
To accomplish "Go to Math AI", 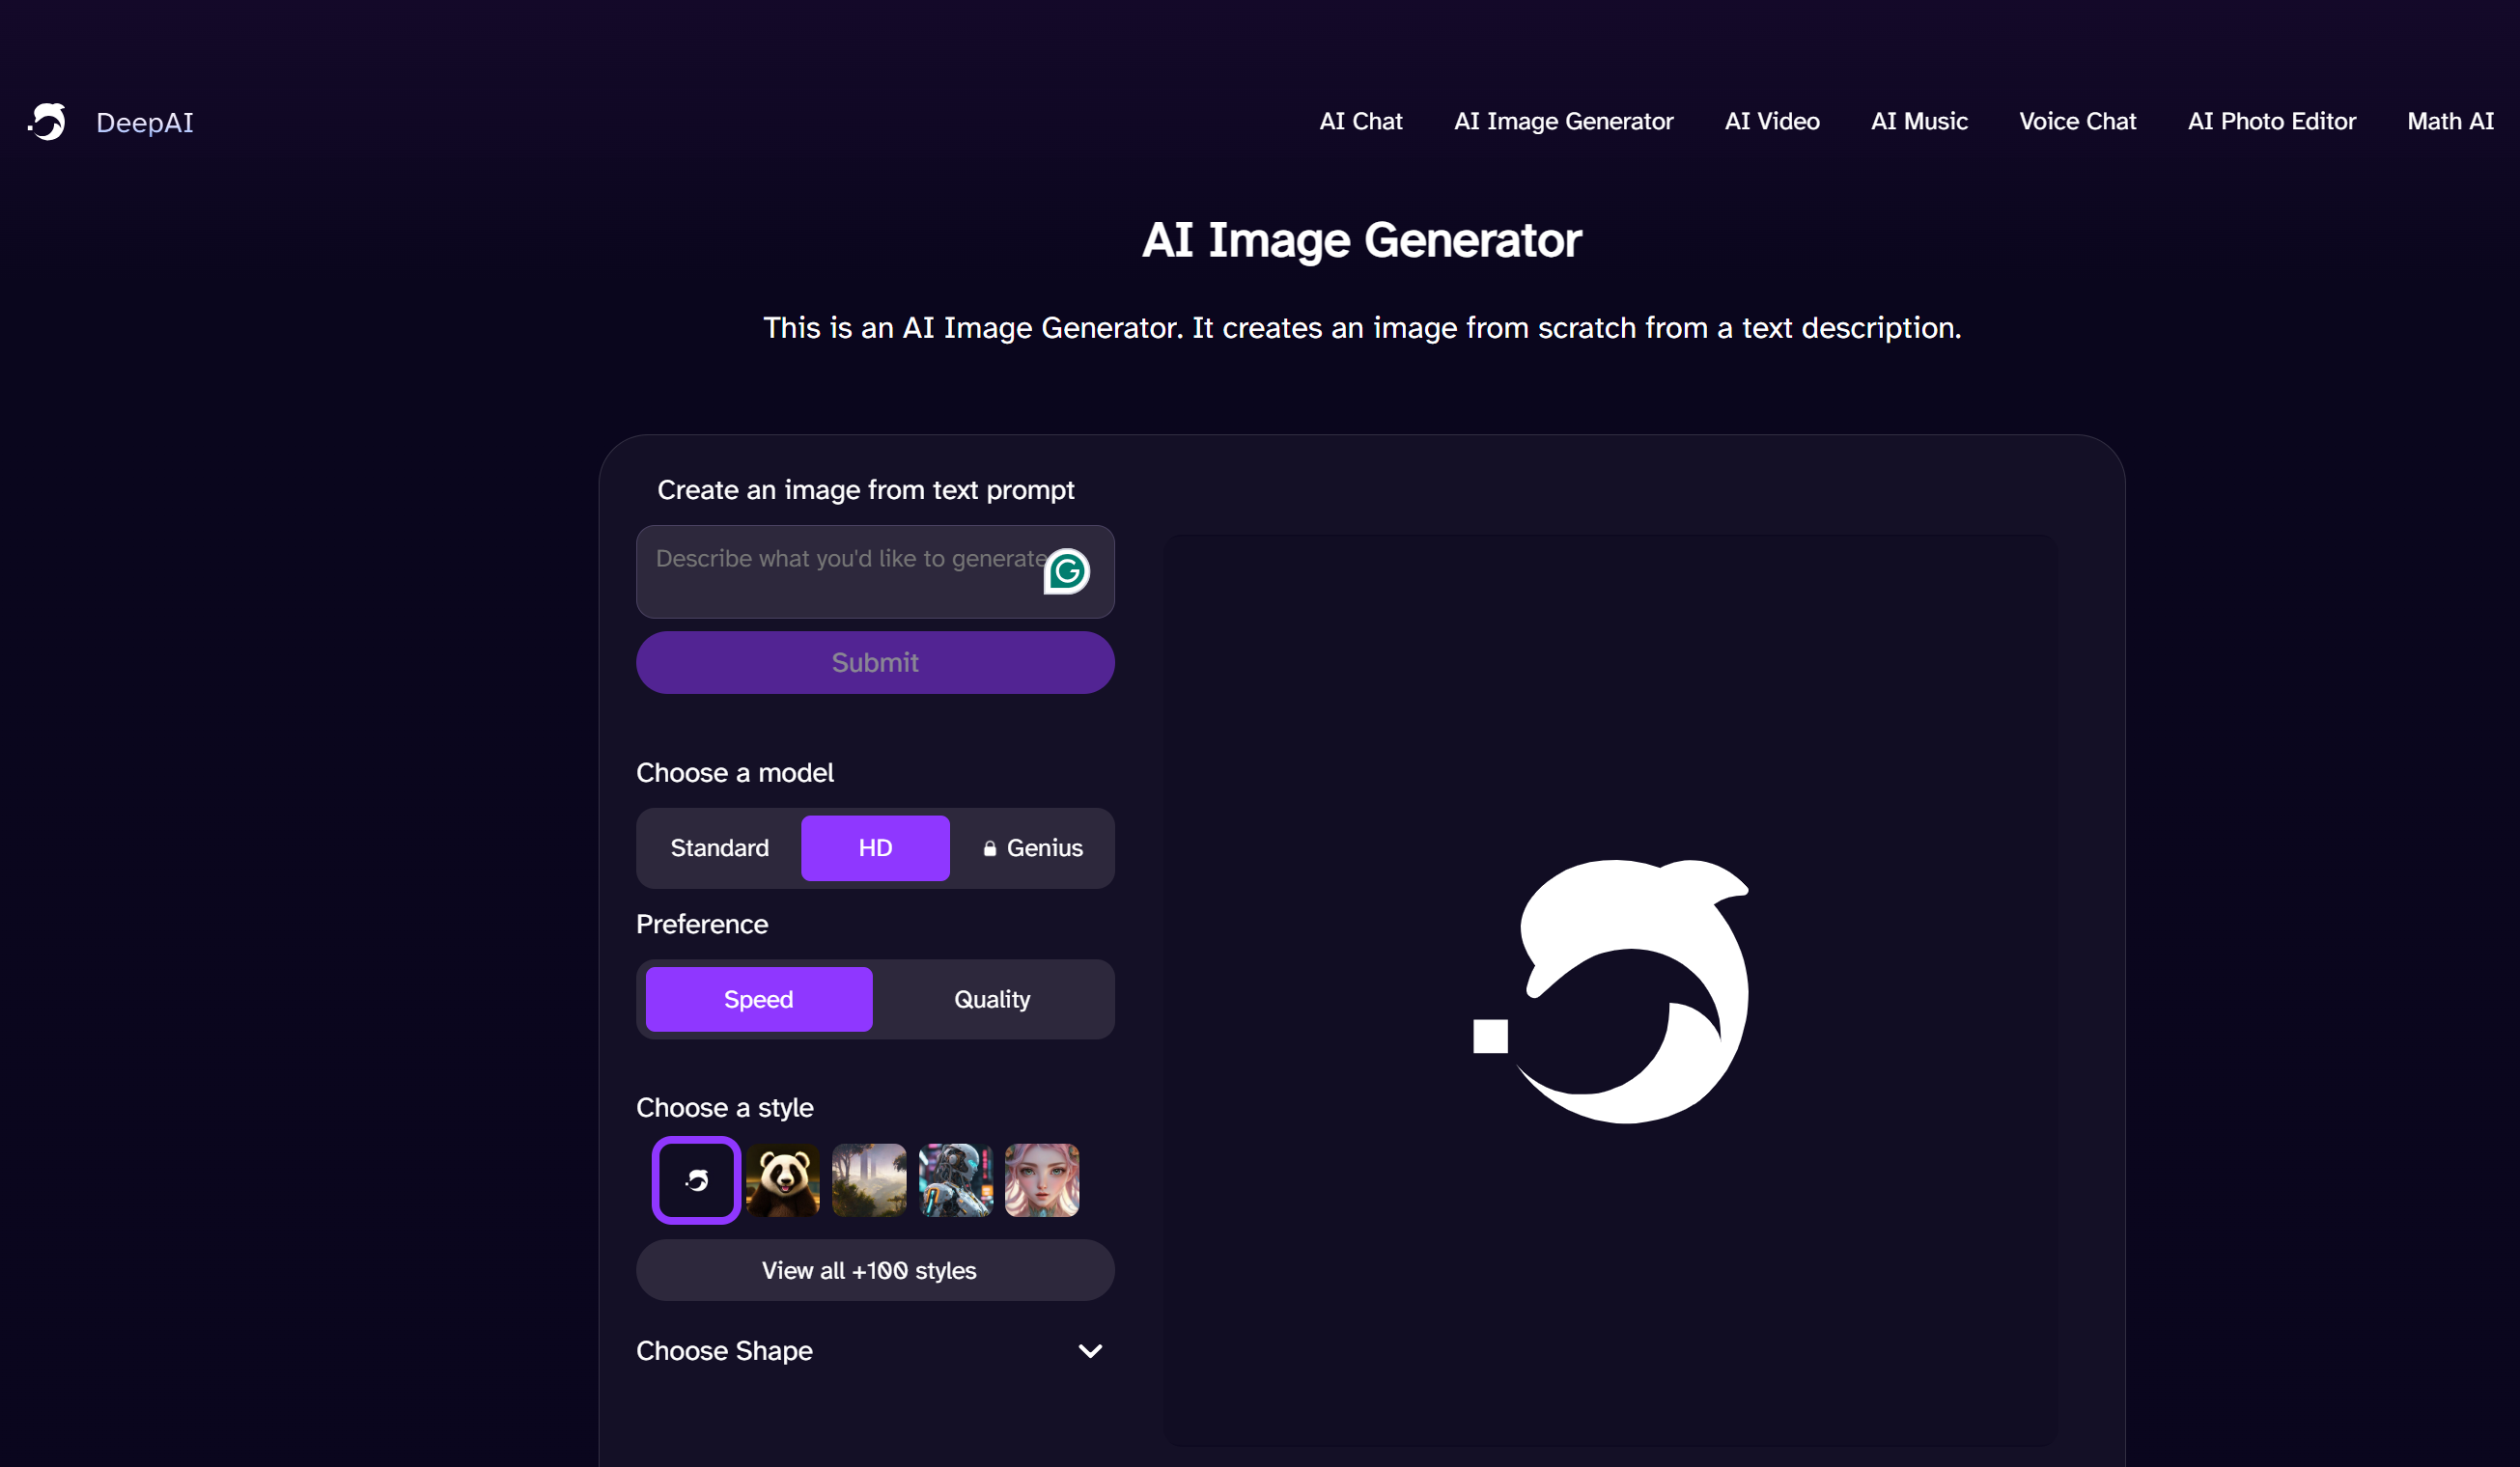I will click(2450, 121).
